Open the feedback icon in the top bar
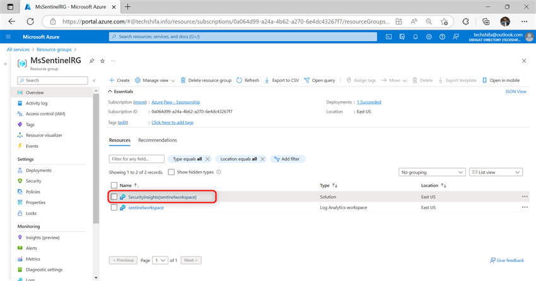 point(456,37)
